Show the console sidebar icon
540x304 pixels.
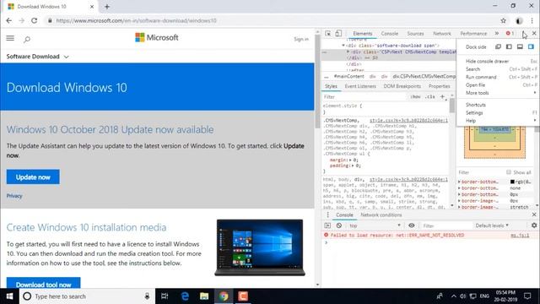pos(327,225)
